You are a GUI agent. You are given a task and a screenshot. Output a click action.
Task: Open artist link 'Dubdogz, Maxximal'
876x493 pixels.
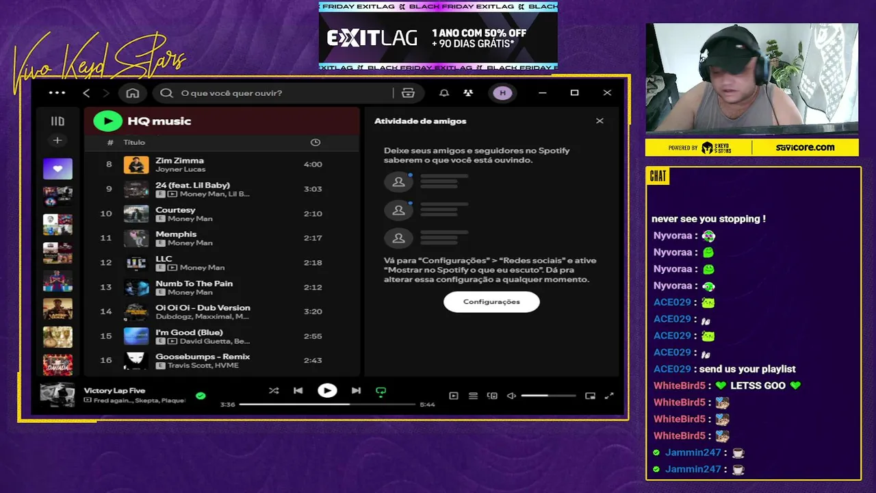coord(202,316)
